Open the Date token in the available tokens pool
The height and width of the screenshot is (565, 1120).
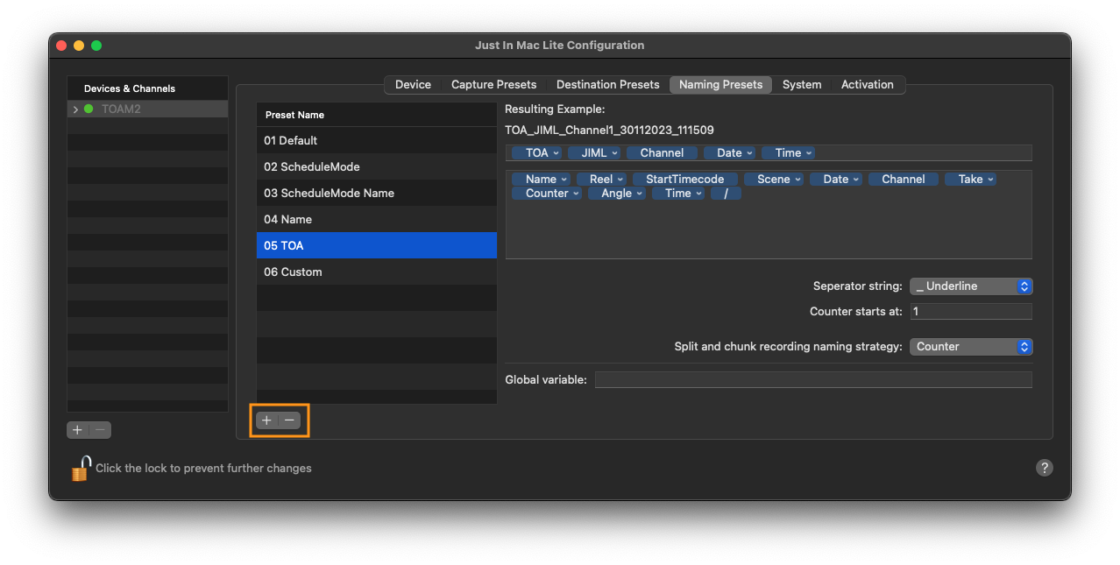point(836,179)
